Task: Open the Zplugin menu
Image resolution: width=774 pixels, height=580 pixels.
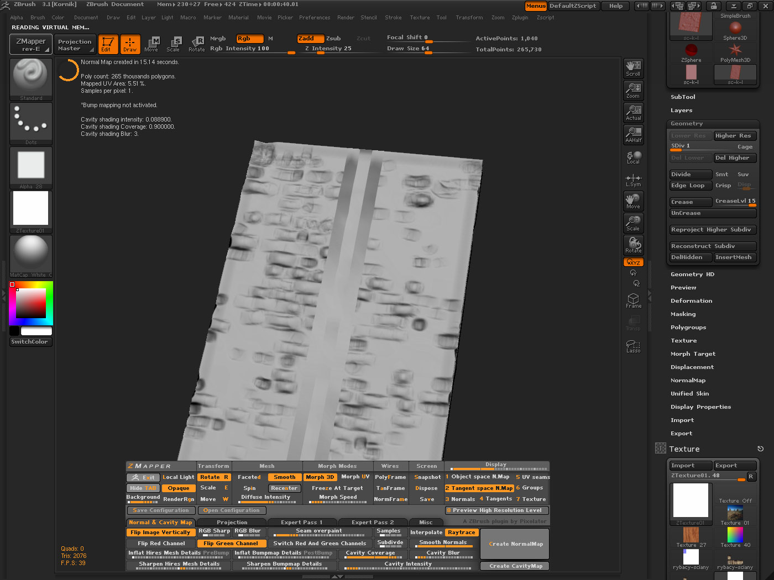Action: (520, 18)
